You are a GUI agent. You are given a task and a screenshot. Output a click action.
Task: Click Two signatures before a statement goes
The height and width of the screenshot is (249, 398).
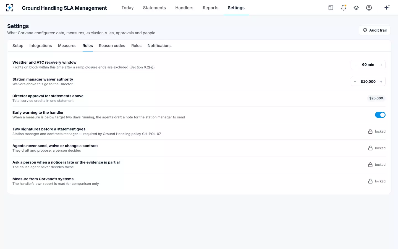point(49,129)
